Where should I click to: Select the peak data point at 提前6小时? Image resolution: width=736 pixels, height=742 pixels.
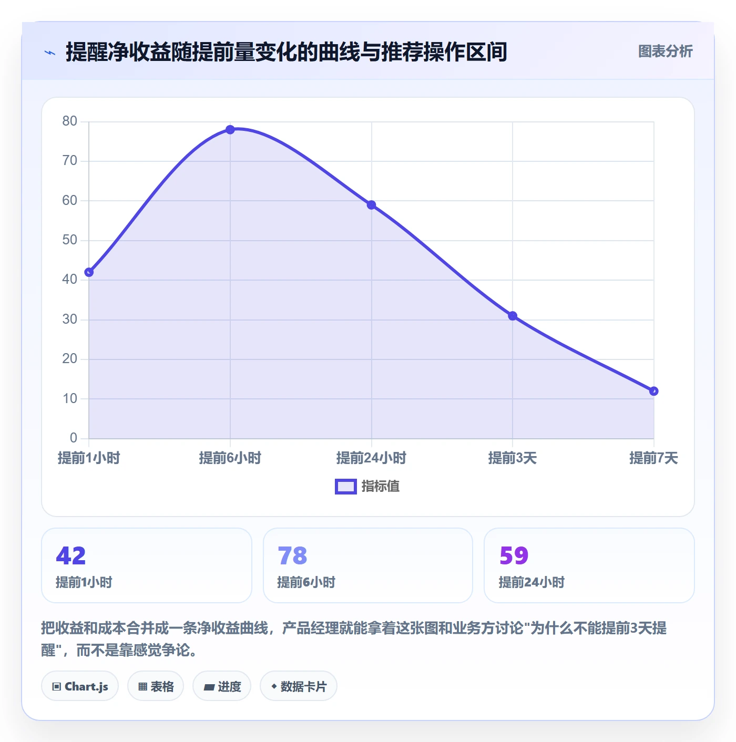point(230,129)
